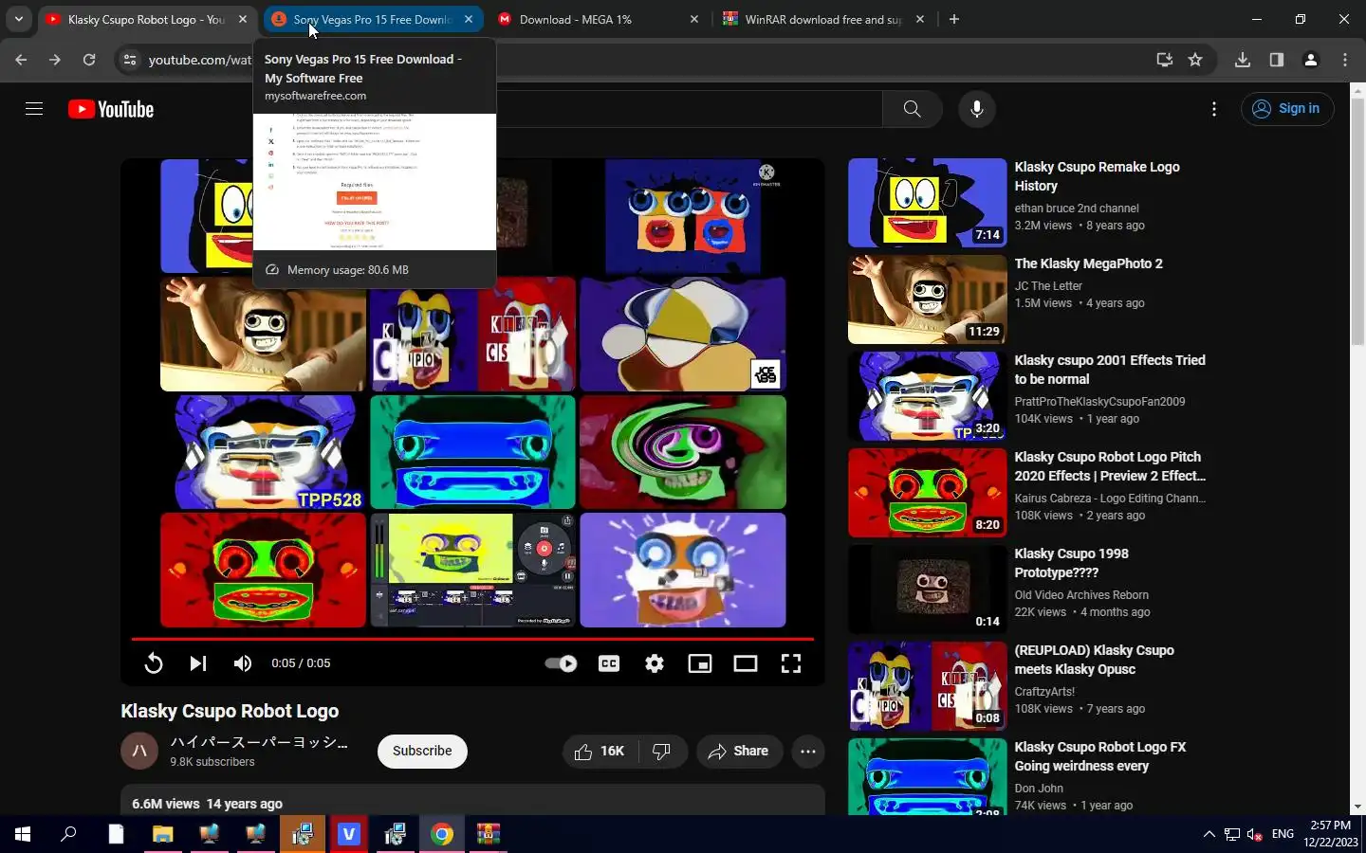This screenshot has width=1366, height=853.
Task: Go forward in browser history
Action: (55, 60)
